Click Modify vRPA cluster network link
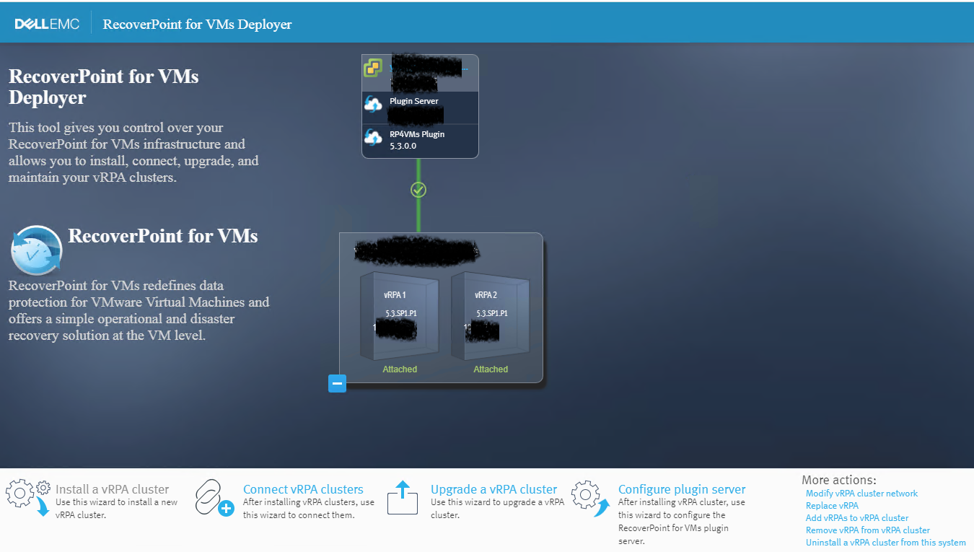 [861, 494]
